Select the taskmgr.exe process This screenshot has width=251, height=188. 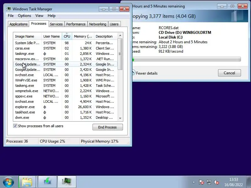(x=65, y=54)
